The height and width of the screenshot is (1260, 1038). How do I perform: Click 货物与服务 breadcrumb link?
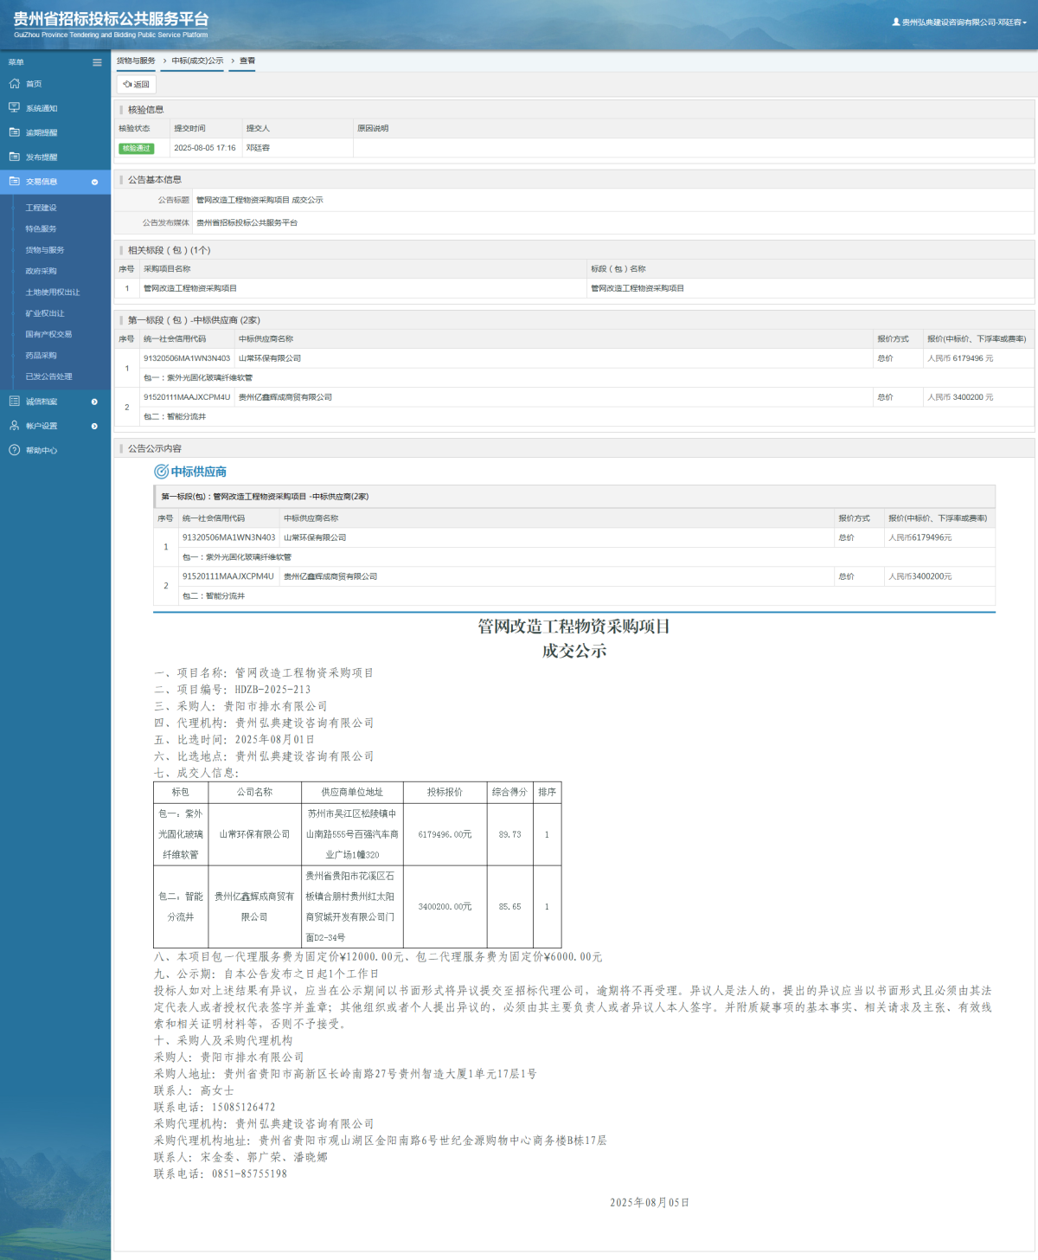point(136,61)
